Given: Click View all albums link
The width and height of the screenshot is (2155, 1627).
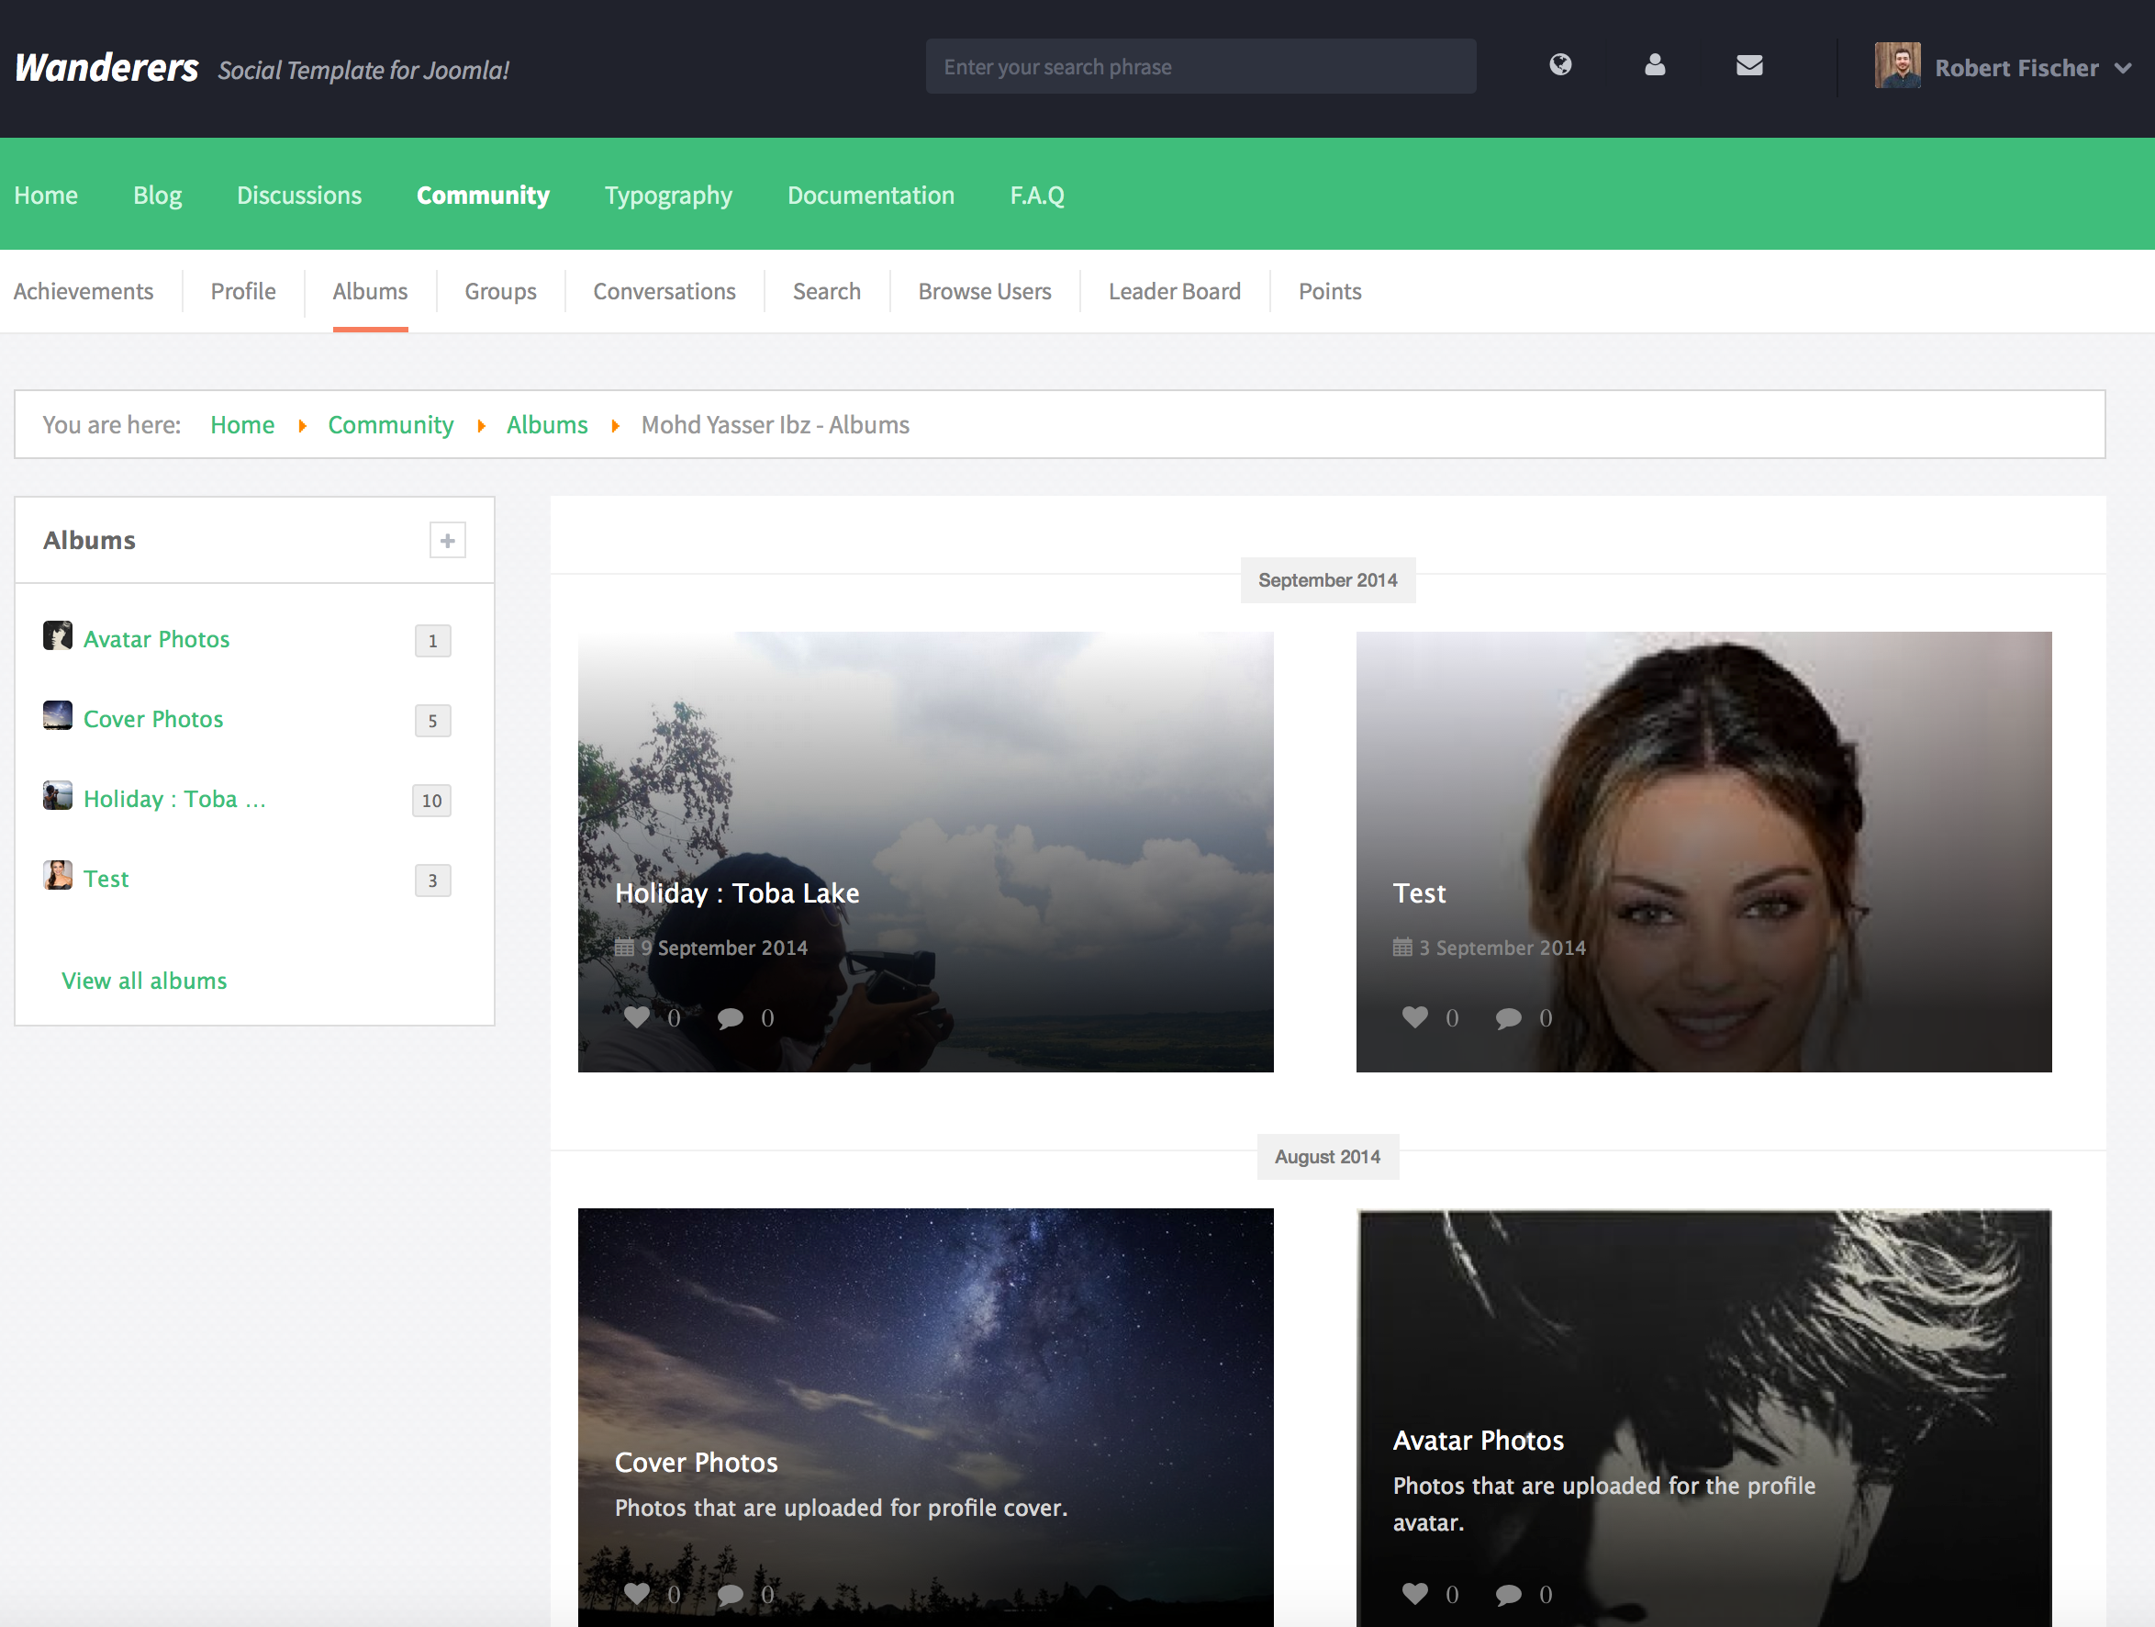Looking at the screenshot, I should point(144,981).
